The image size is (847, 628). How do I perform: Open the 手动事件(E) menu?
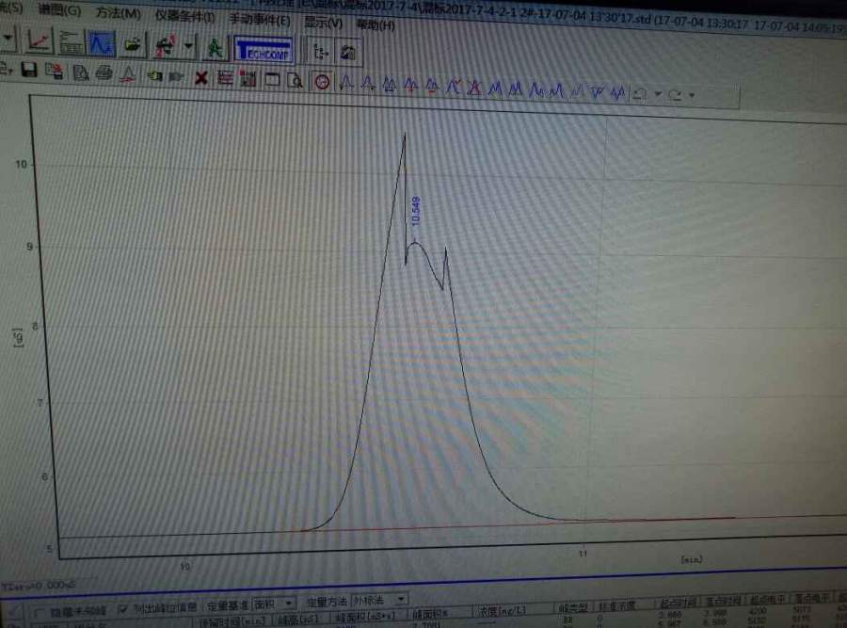260,20
